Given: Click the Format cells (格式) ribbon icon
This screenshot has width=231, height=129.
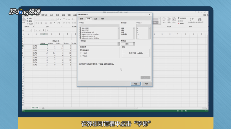Looking at the screenshot, I should coord(174,19).
